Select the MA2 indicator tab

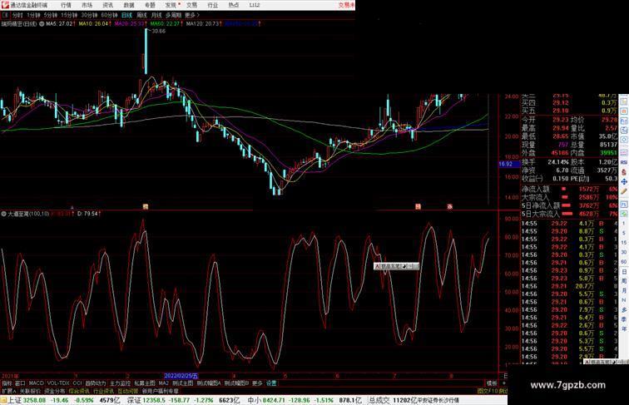coord(163,383)
